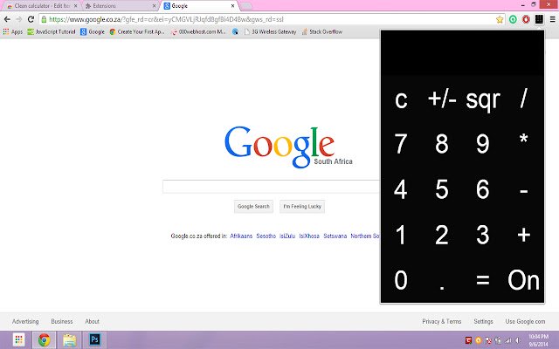Open File Explorer from the taskbar
Image resolution: width=559 pixels, height=349 pixels.
(x=70, y=340)
